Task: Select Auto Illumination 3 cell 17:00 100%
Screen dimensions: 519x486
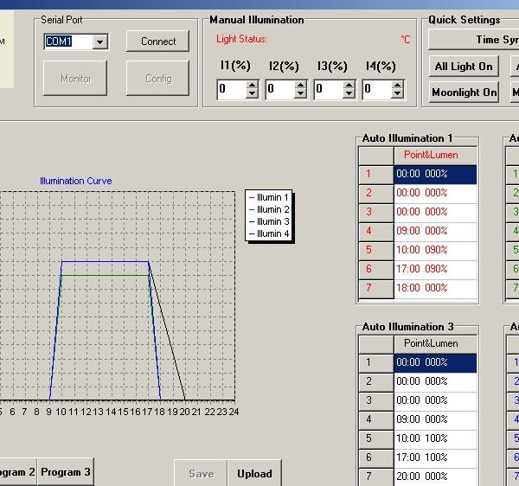Action: tap(435, 457)
